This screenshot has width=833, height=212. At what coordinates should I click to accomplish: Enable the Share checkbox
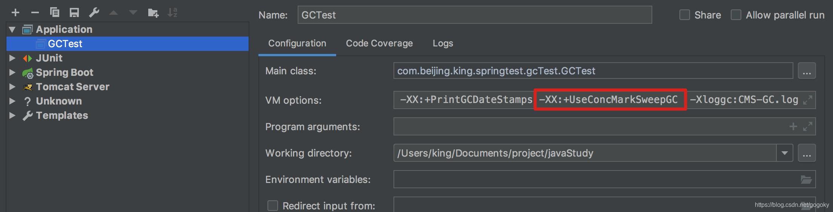[684, 15]
